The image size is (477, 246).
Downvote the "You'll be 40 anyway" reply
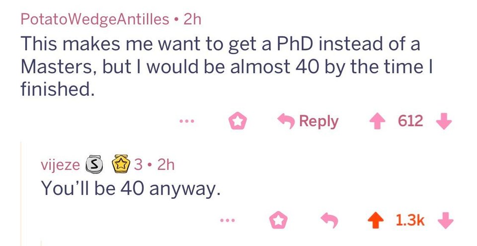[x=446, y=220]
